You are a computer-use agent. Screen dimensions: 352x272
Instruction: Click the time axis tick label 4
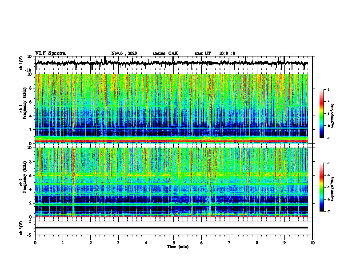point(146,243)
